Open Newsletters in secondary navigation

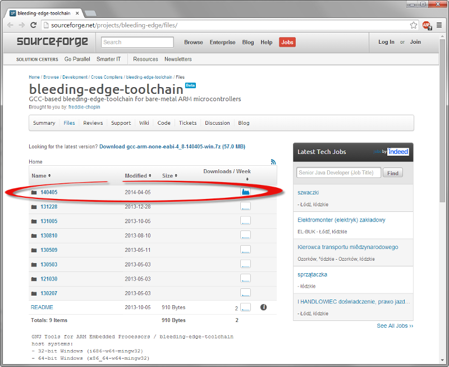coord(178,59)
